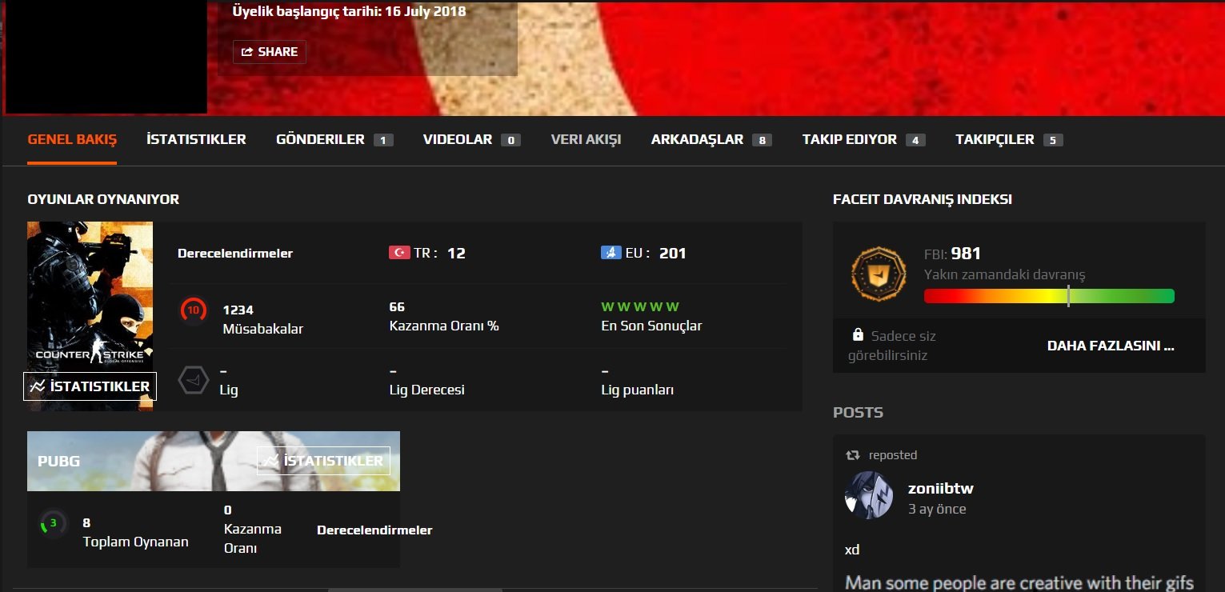The width and height of the screenshot is (1225, 592).
Task: Click the Lig puanları label
Action: (638, 390)
